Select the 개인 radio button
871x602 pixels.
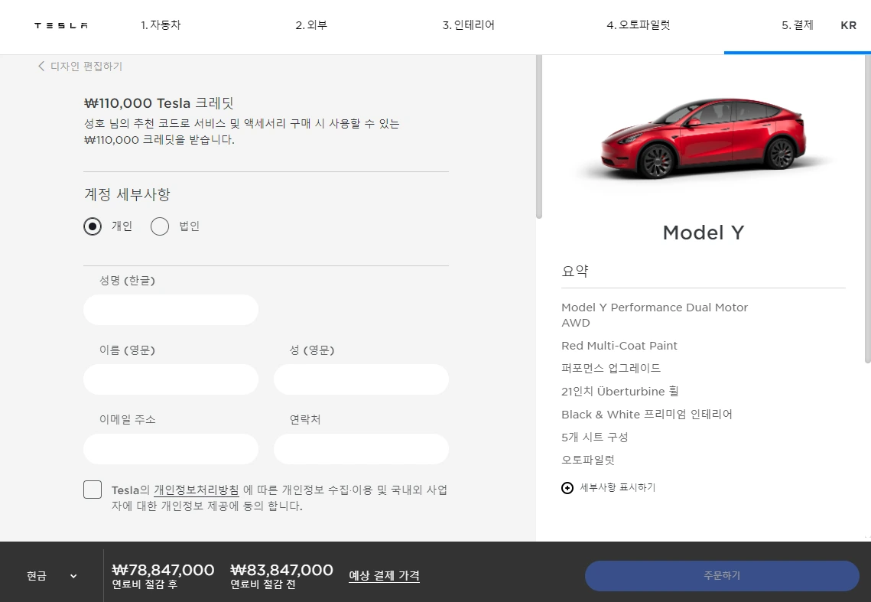point(93,226)
